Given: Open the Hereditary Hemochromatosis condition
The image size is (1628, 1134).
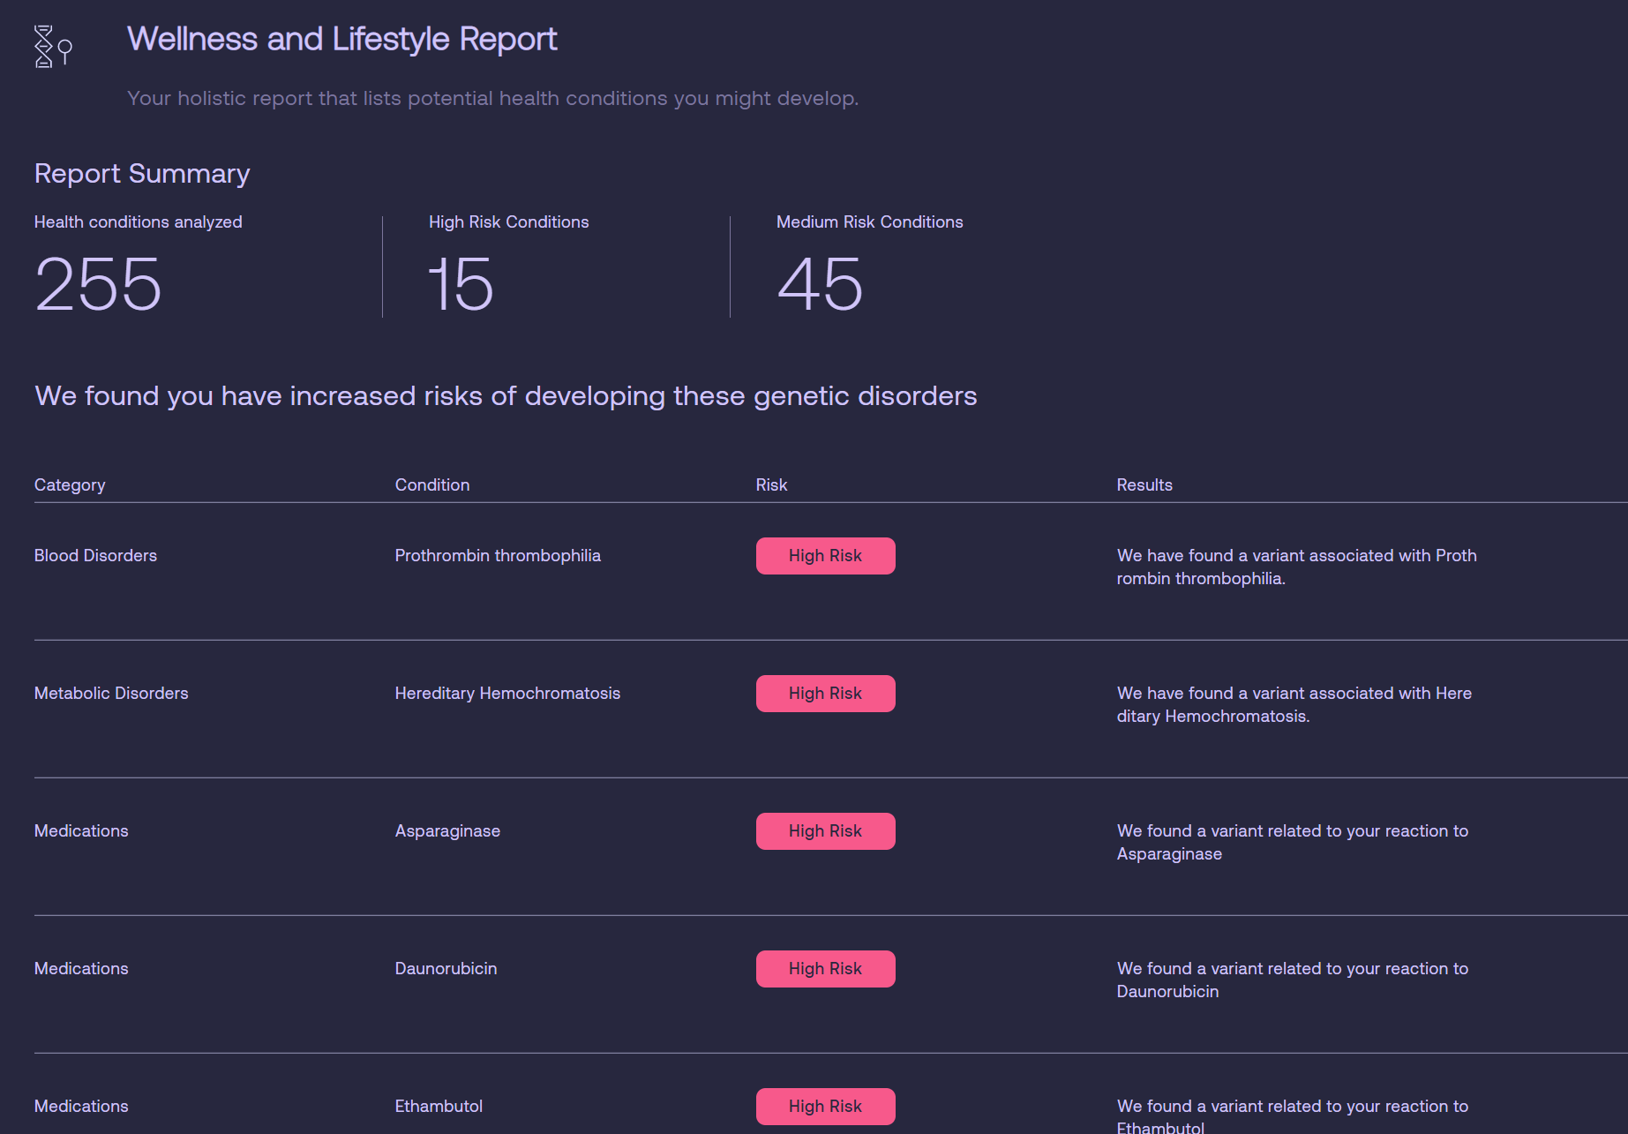Looking at the screenshot, I should (x=507, y=694).
